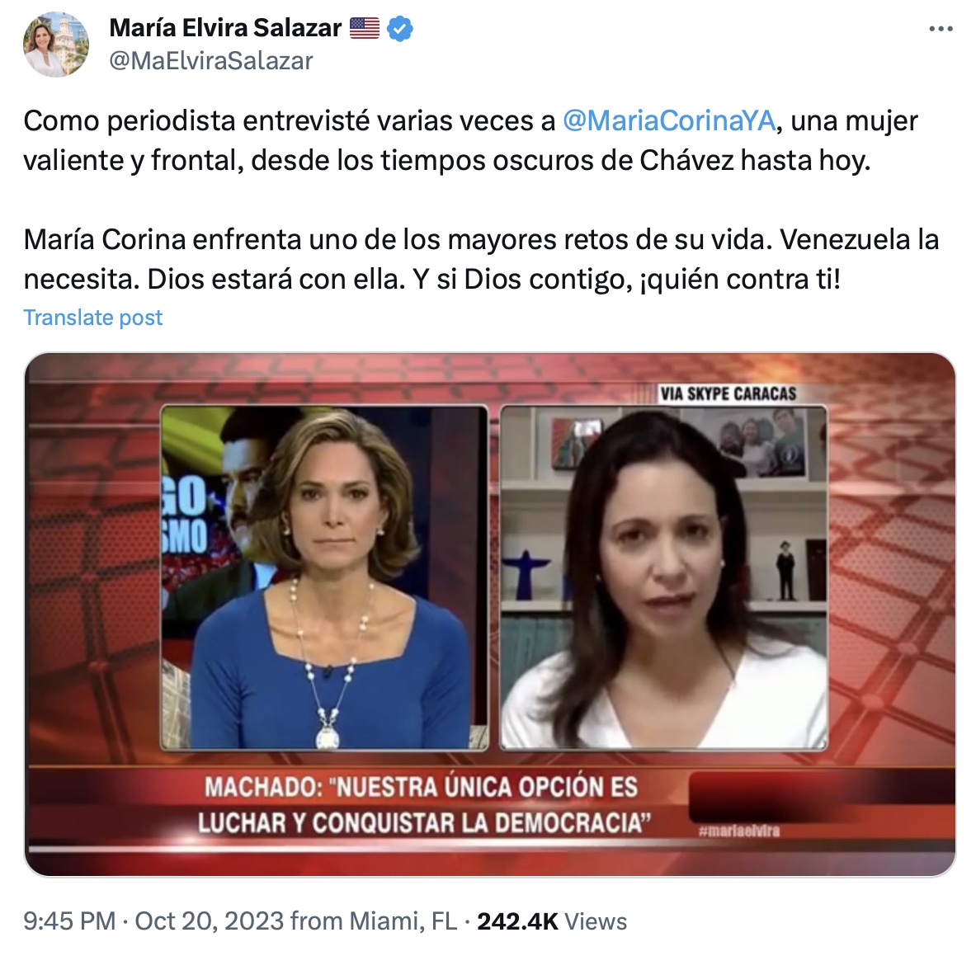
Task: Click the paragraph starting 'María Corina enfrenta'
Action: click(480, 259)
